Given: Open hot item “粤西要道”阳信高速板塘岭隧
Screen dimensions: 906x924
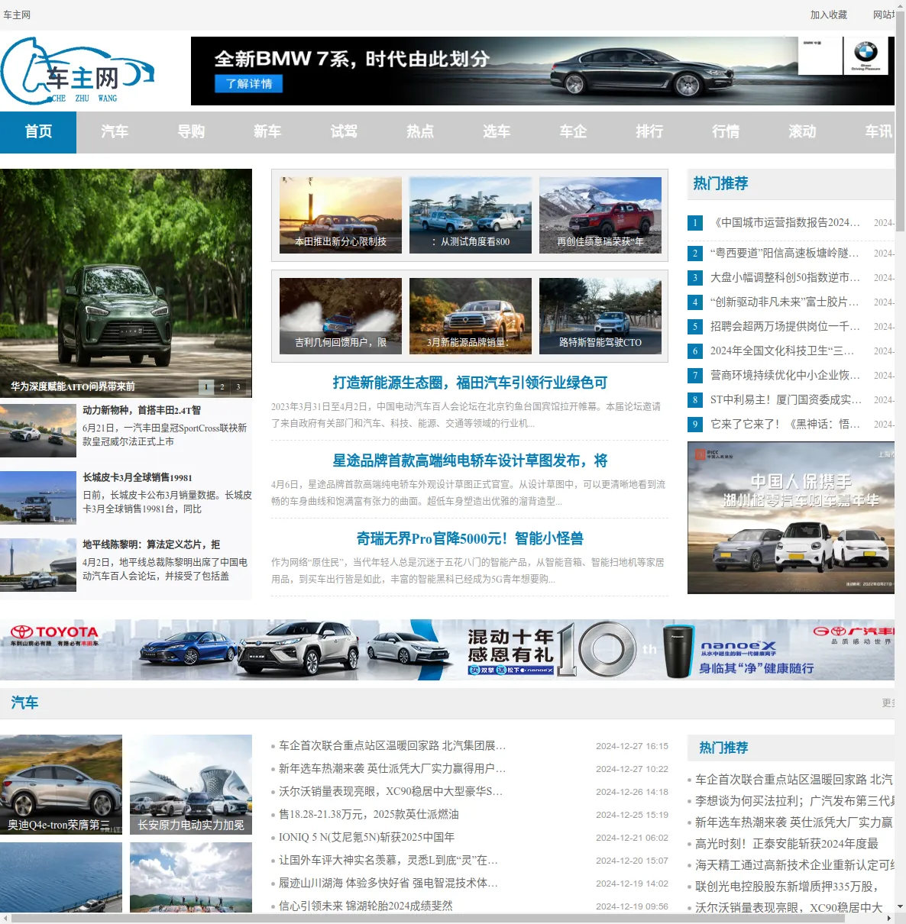Looking at the screenshot, I should [x=785, y=254].
